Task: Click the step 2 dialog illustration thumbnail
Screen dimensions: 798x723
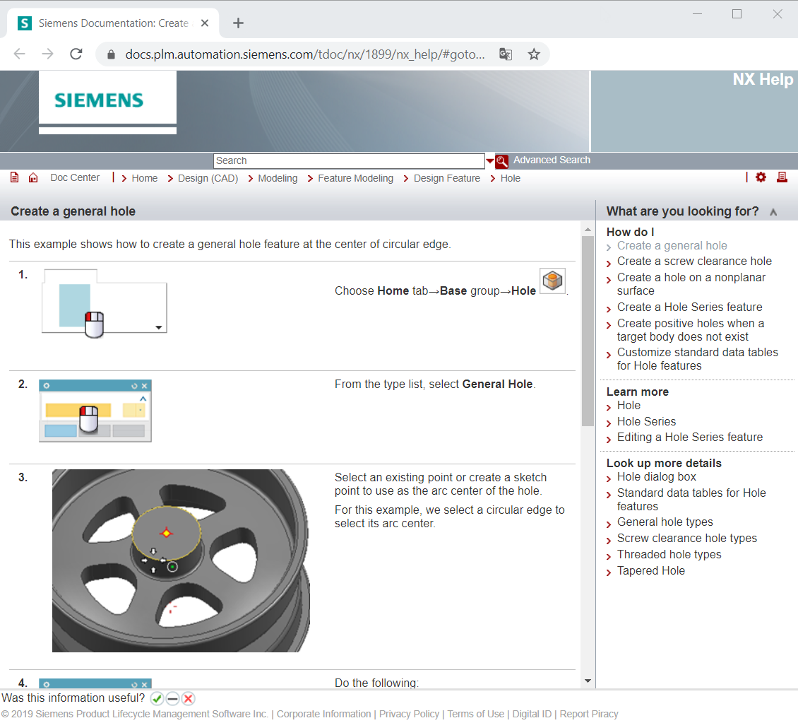Action: 95,411
